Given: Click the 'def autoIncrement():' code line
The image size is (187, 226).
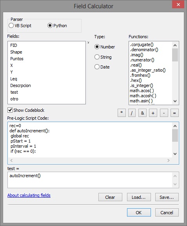Looking at the screenshot, I should (x=29, y=131).
